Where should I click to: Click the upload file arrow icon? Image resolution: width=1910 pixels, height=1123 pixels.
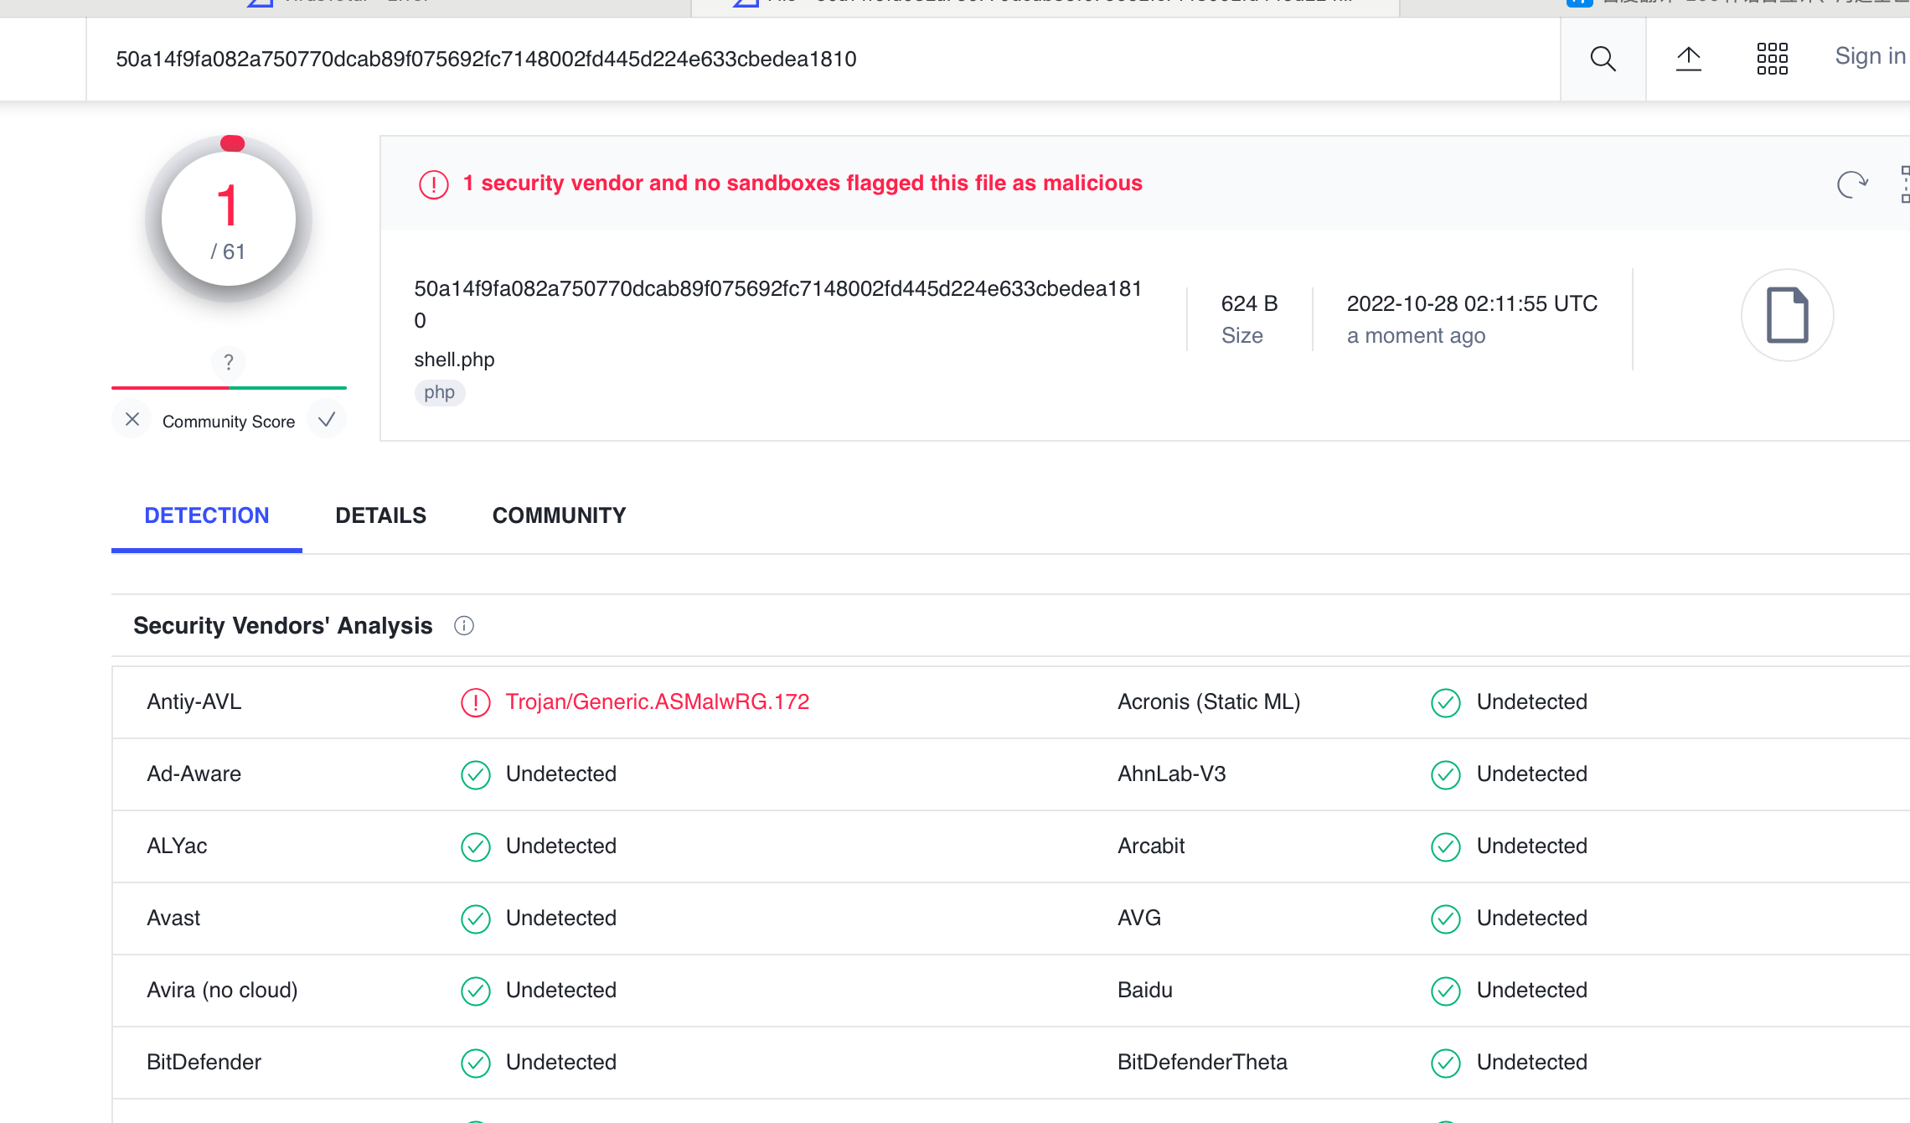(x=1688, y=59)
